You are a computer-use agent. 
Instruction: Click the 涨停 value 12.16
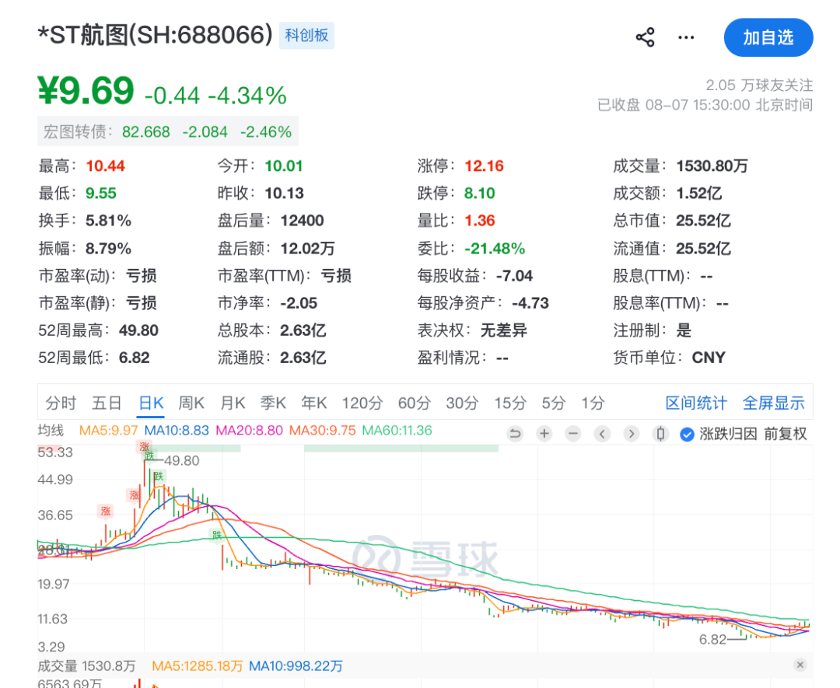485,166
